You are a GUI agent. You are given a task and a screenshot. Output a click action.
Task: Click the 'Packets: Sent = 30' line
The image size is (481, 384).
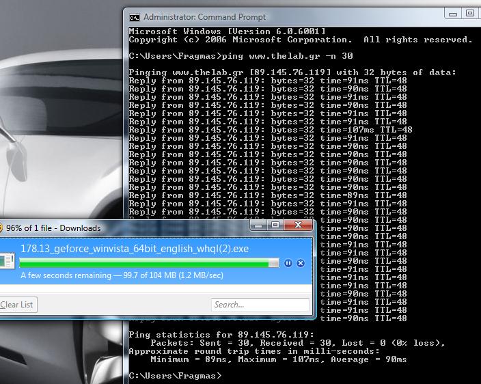point(298,343)
